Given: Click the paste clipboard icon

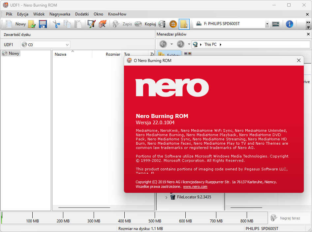Looking at the screenshot, I should 78,24.
